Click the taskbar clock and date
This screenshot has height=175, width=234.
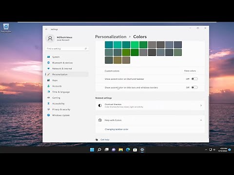click(x=222, y=150)
